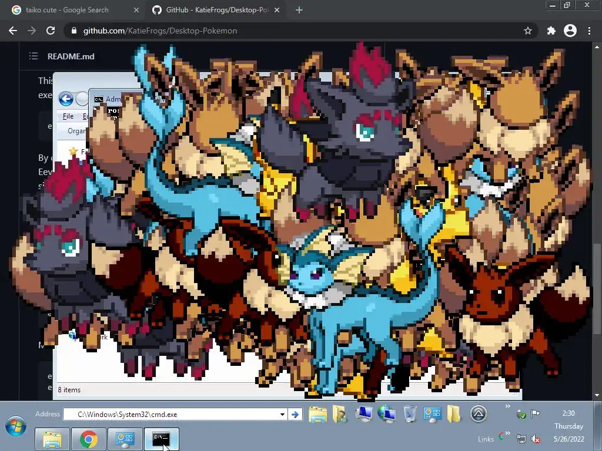Viewport: 602px width, 451px height.
Task: Open the network status tray icon
Action: pos(521,439)
